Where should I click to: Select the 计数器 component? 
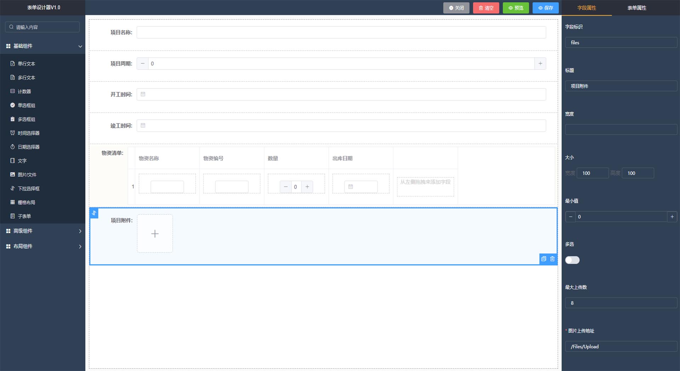click(24, 91)
